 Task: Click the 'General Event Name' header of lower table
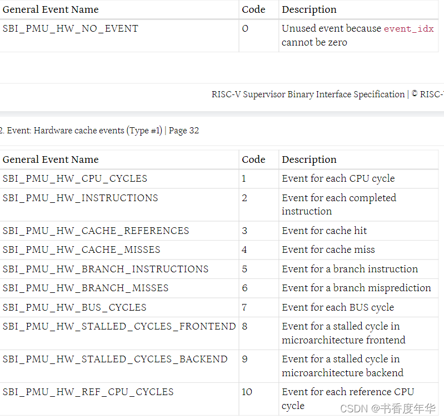point(51,160)
